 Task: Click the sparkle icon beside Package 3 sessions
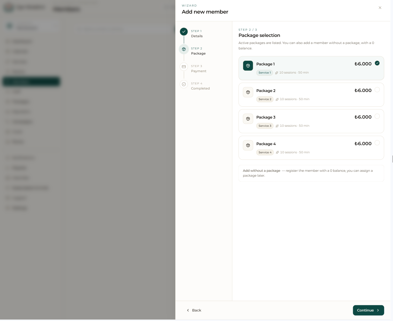(x=277, y=126)
